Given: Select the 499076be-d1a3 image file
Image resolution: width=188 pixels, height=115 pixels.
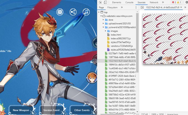Looking at the screenshot, I should [x=122, y=83].
